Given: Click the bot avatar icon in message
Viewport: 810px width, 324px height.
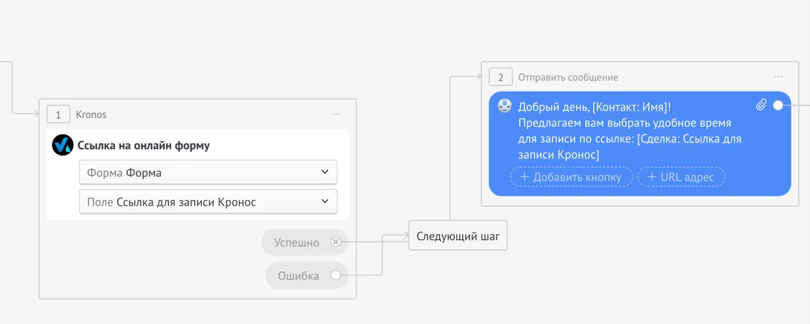Looking at the screenshot, I should (504, 106).
